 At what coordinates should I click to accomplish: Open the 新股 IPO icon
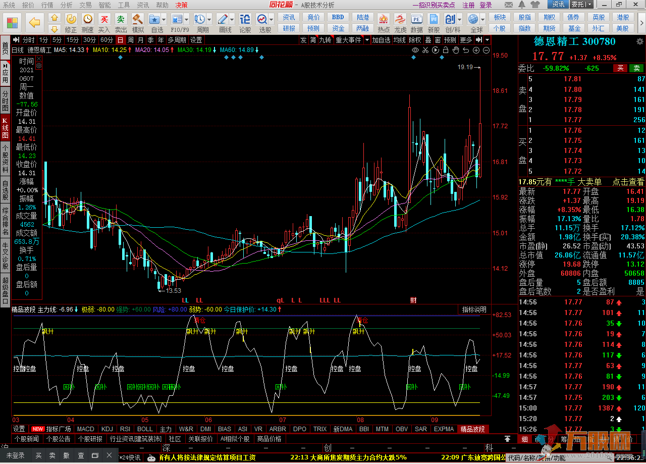(434, 19)
